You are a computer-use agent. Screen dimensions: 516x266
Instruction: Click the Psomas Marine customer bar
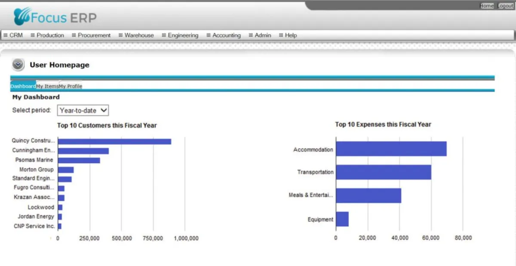click(x=79, y=160)
